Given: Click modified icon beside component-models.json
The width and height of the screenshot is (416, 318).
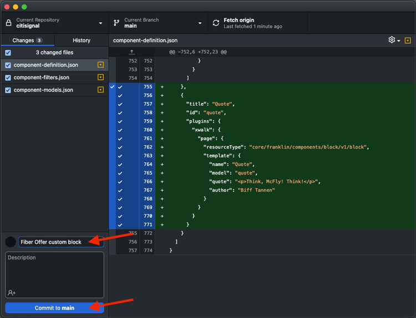Looking at the screenshot, I should [x=100, y=90].
